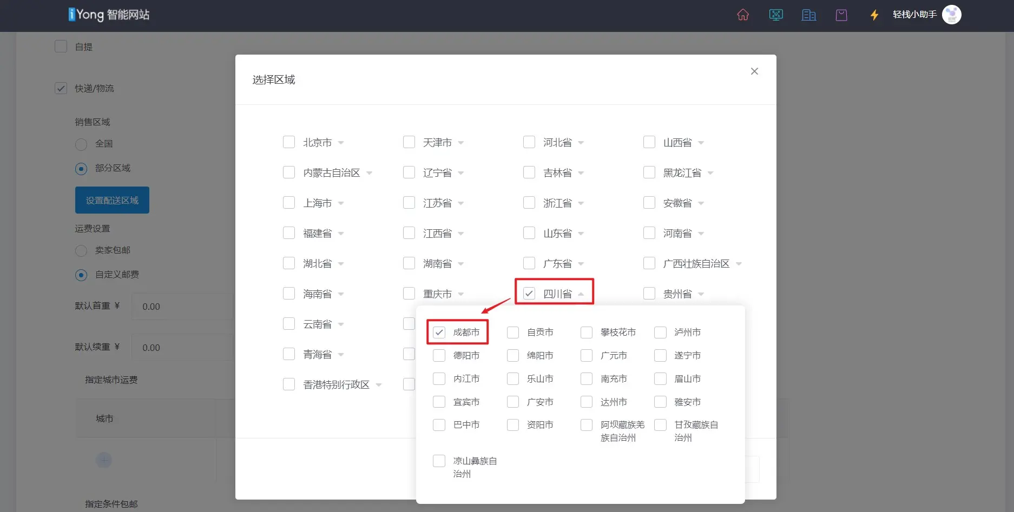
Task: Expand the 广东省 dropdown arrow
Action: [581, 264]
